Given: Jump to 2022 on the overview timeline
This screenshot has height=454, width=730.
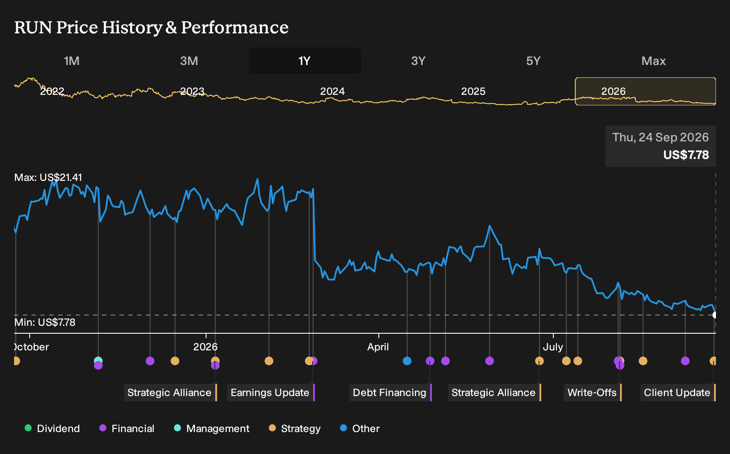Looking at the screenshot, I should (52, 91).
